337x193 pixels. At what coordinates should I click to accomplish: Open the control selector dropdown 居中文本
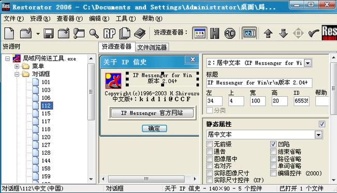coord(308,63)
